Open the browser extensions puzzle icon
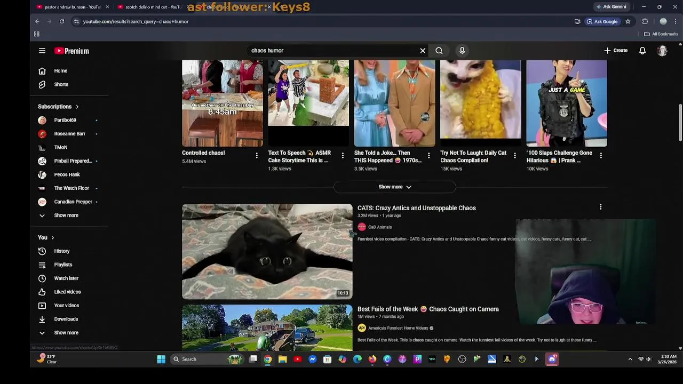 pos(645,22)
